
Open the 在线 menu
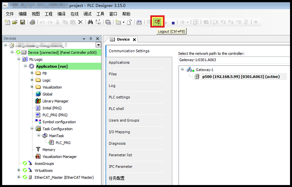tap(75, 14)
